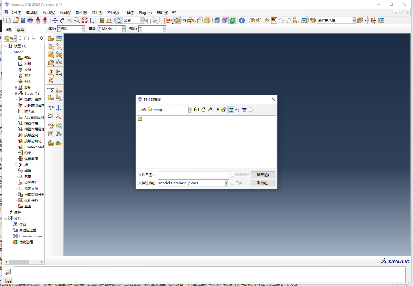Disable the 只读 checkbox
This screenshot has width=413, height=286.
[233, 183]
